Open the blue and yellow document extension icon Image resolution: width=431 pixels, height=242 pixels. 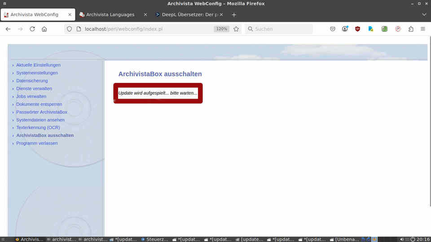pyautogui.click(x=371, y=29)
